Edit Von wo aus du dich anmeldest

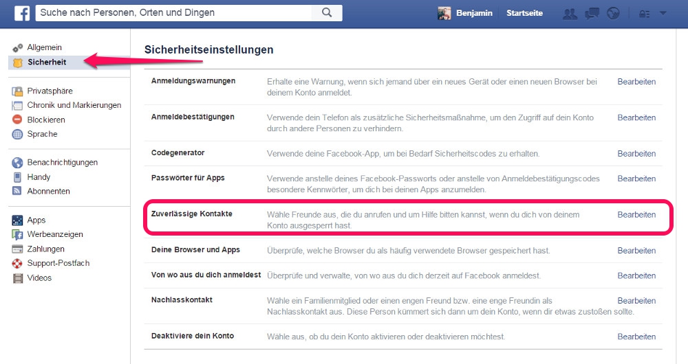click(x=636, y=275)
